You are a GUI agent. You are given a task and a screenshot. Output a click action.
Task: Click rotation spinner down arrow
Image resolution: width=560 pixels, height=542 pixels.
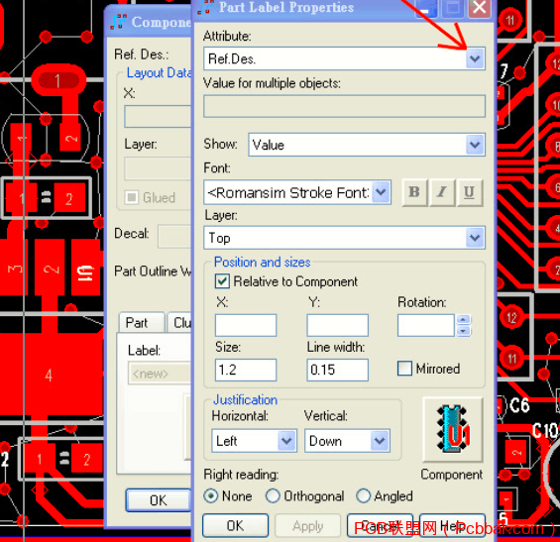tap(463, 331)
